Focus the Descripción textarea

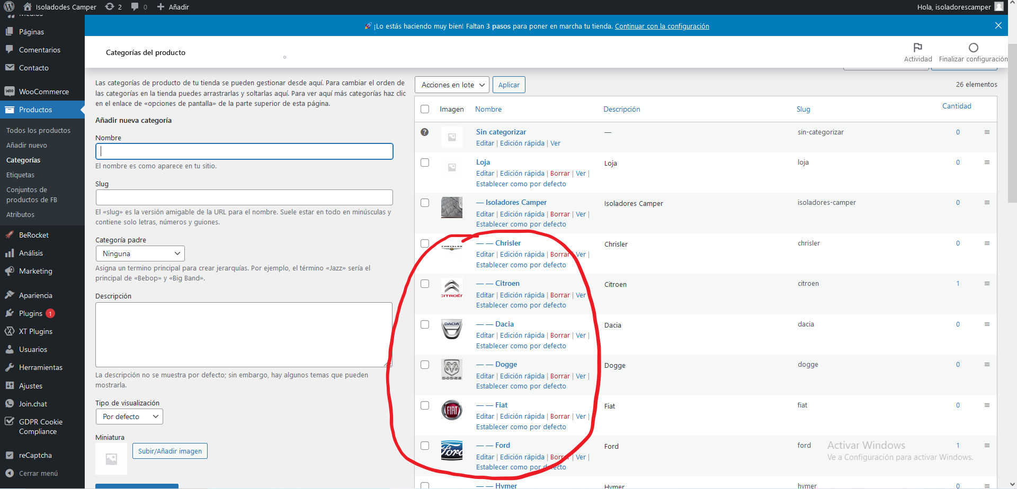244,334
